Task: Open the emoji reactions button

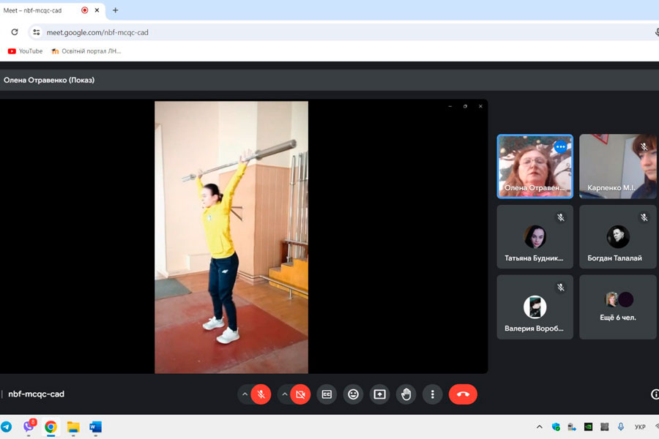Action: (353, 394)
